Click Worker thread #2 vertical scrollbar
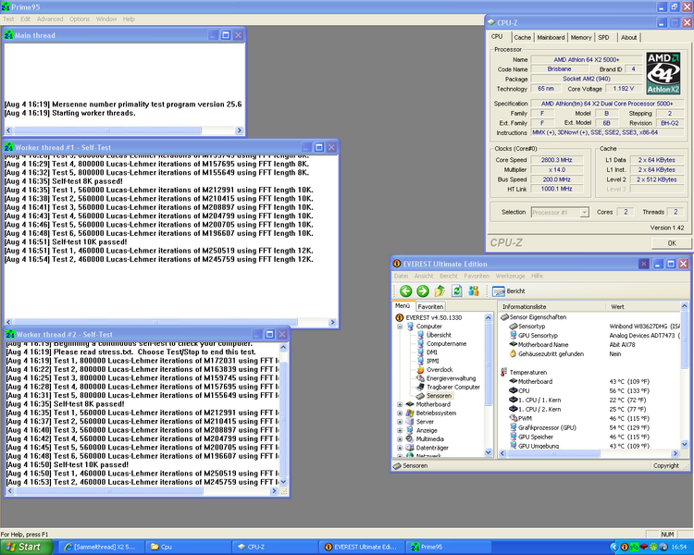The width and height of the screenshot is (694, 555). (x=283, y=413)
